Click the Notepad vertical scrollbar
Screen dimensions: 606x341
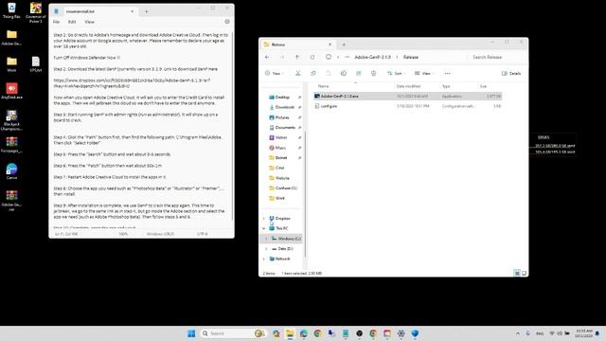click(232, 126)
